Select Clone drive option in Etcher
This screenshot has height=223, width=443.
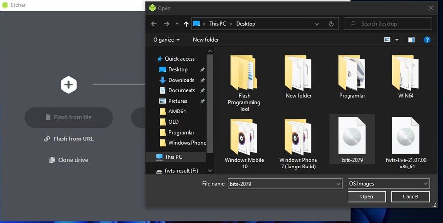coord(68,160)
